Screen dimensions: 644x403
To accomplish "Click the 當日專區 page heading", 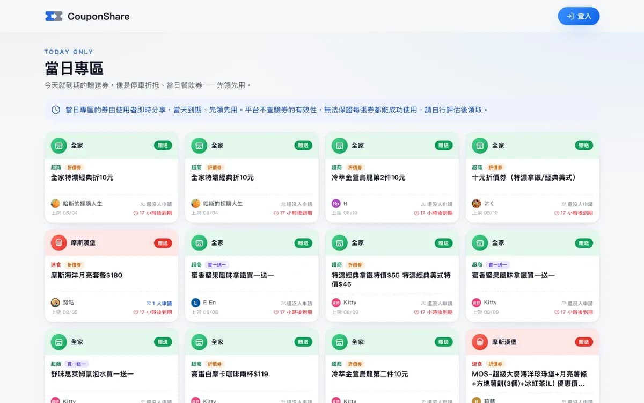I will (74, 68).
